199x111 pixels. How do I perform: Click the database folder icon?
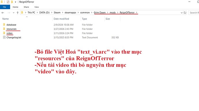tap(4, 24)
